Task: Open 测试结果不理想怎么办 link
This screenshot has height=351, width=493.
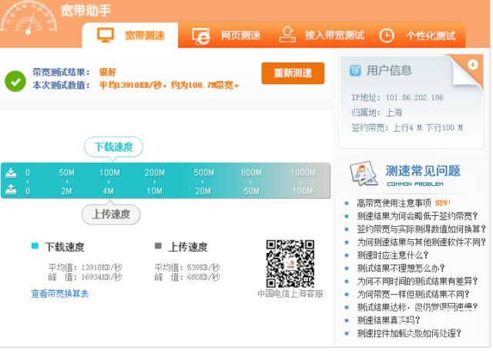Action: (x=401, y=268)
